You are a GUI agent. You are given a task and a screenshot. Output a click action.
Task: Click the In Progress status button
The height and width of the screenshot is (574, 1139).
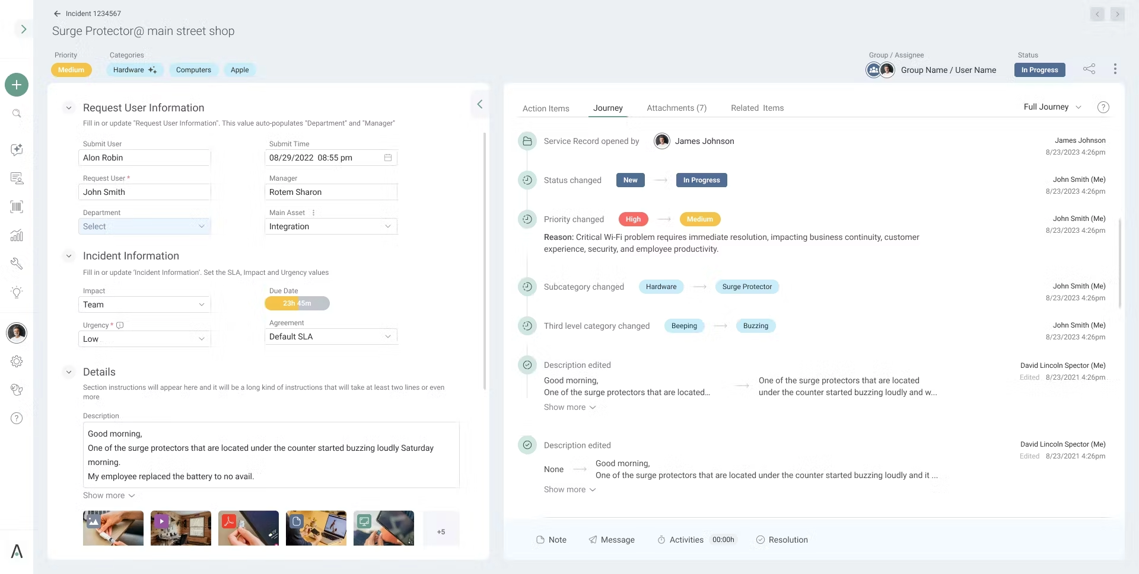pos(1039,70)
